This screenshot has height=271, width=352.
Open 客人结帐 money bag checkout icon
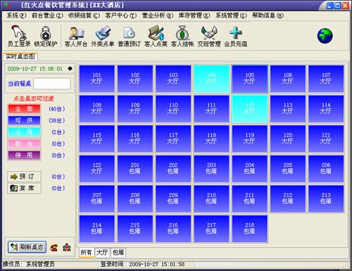[x=182, y=35]
